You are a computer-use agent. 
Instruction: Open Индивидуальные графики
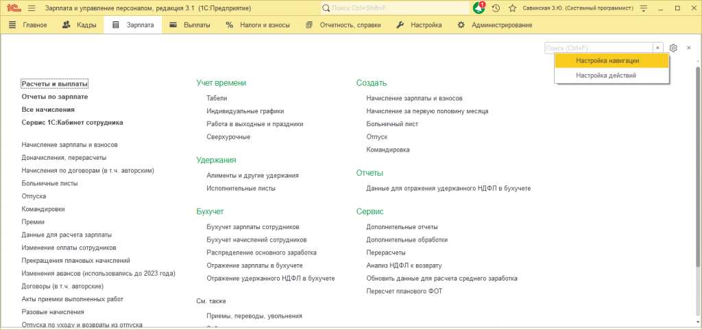click(245, 111)
